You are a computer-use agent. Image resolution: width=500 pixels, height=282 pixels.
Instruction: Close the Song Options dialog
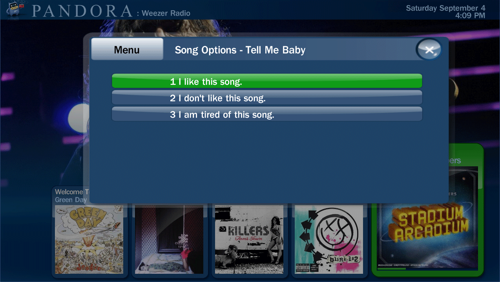(x=429, y=50)
